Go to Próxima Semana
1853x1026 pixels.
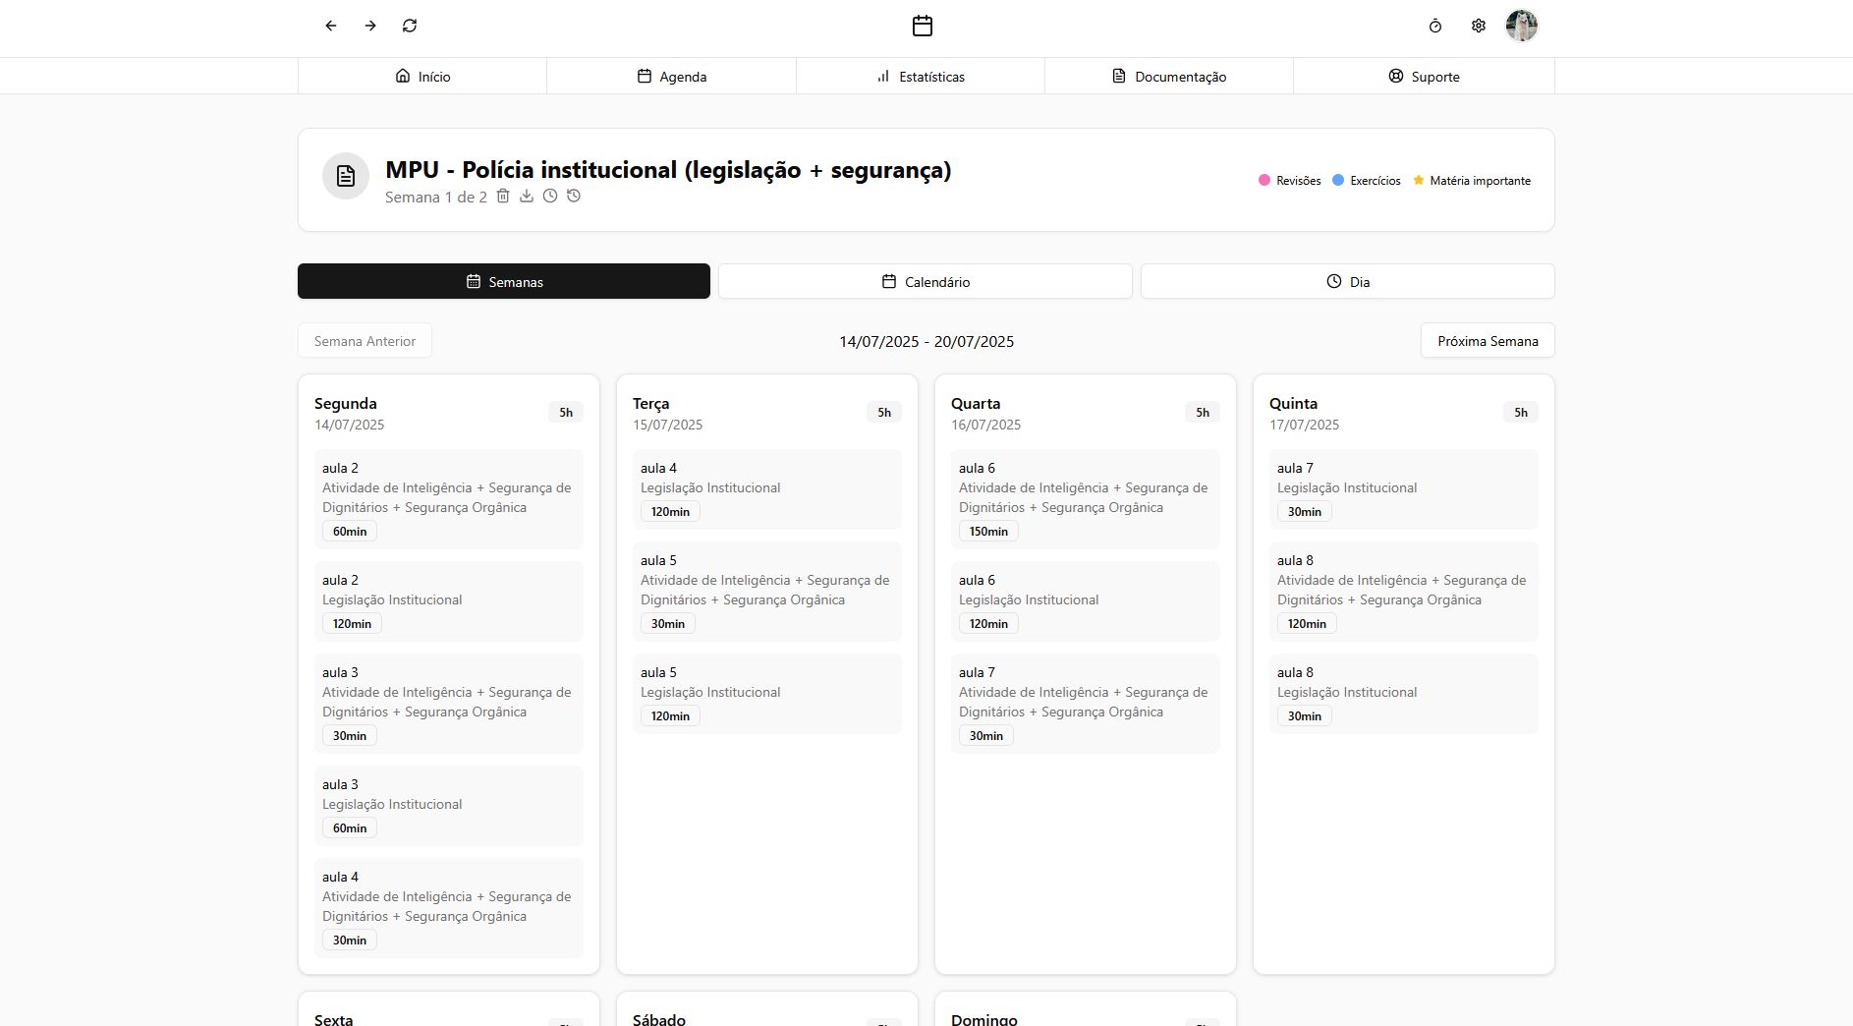pos(1488,341)
